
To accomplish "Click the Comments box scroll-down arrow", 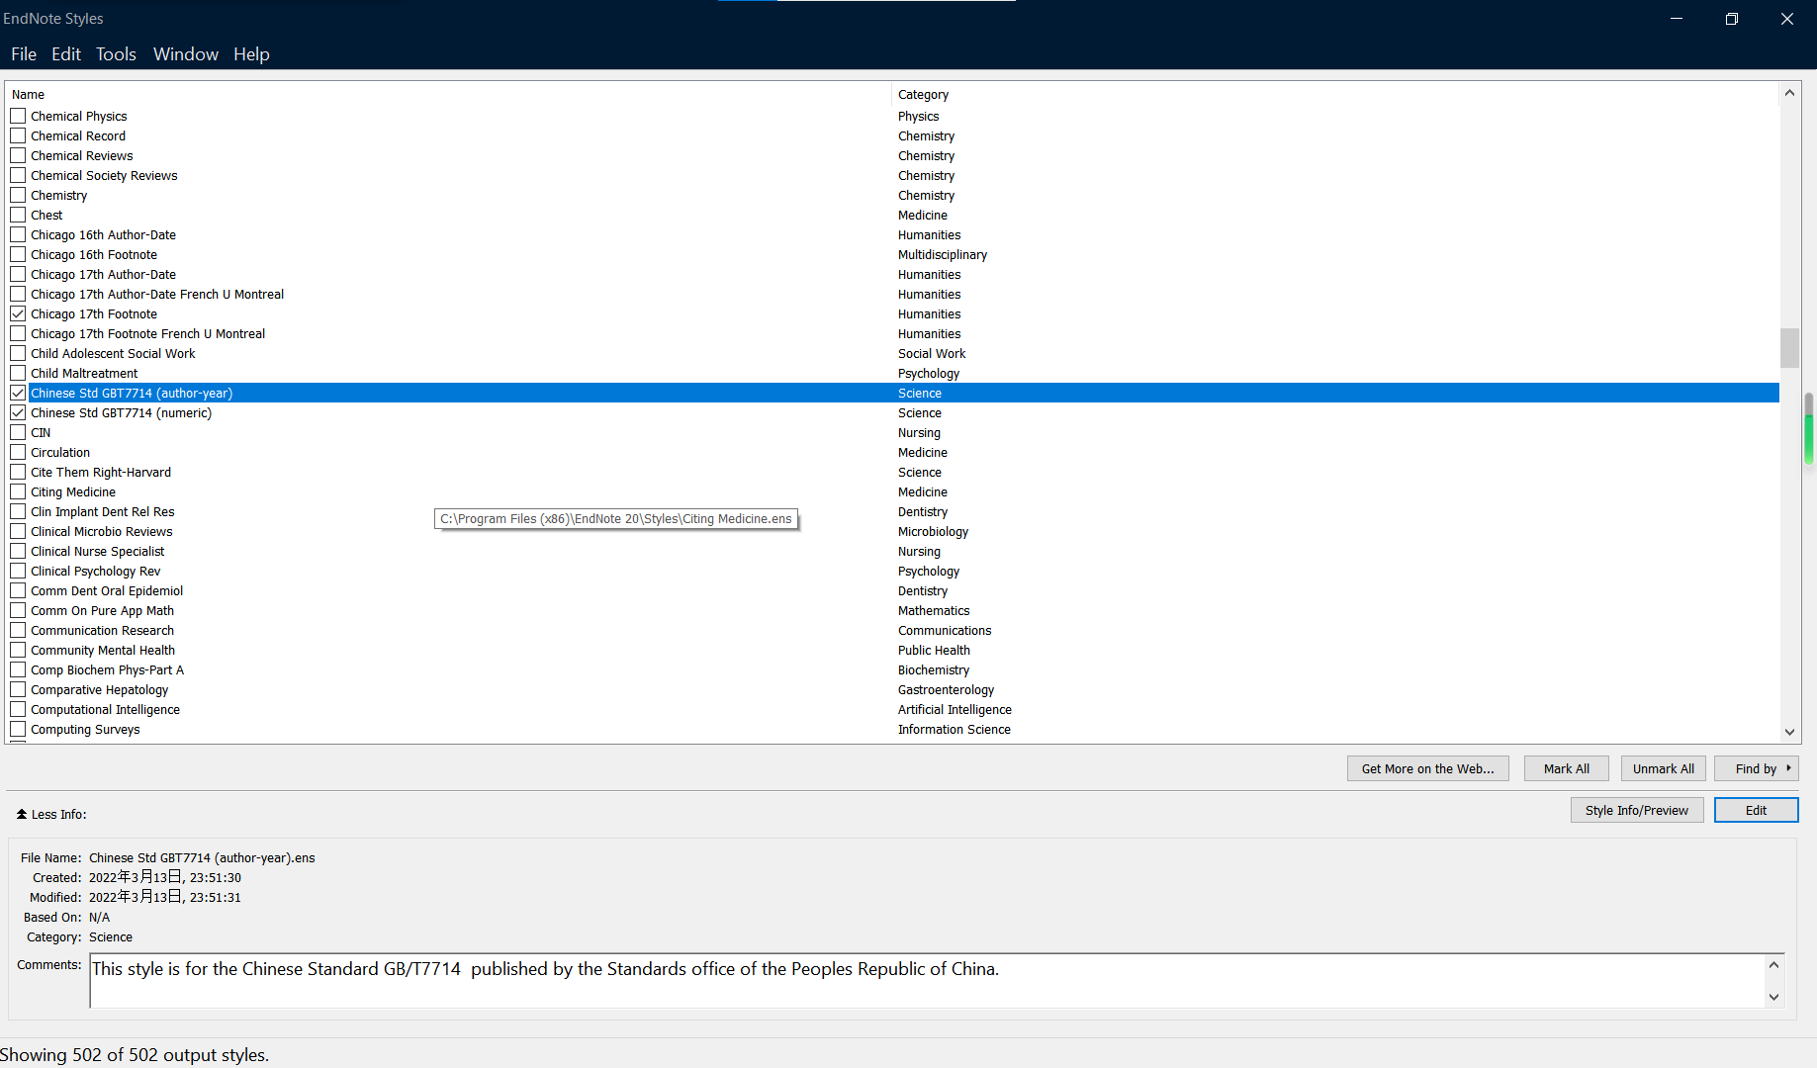I will [1773, 997].
